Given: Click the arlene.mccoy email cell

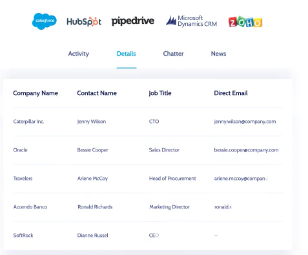Looking at the screenshot, I should [x=241, y=179].
